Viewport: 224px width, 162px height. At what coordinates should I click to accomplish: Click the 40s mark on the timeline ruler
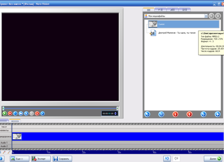pos(155,152)
